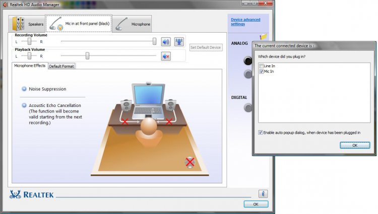378x214 pixels.
Task: Click OK in Realtek HD Audio Manager window
Action: (x=256, y=204)
